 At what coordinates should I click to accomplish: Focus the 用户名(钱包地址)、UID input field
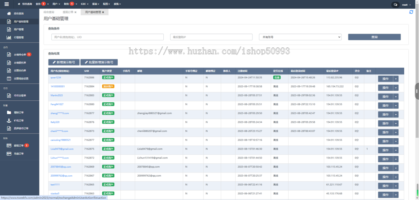click(108, 37)
